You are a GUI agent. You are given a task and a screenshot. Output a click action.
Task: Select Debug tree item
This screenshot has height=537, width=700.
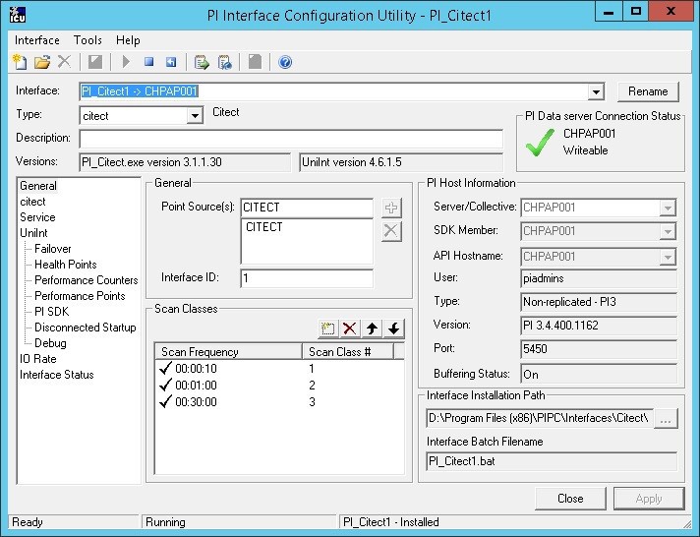[x=50, y=343]
